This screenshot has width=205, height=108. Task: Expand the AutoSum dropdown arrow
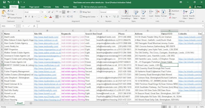coord(181,11)
